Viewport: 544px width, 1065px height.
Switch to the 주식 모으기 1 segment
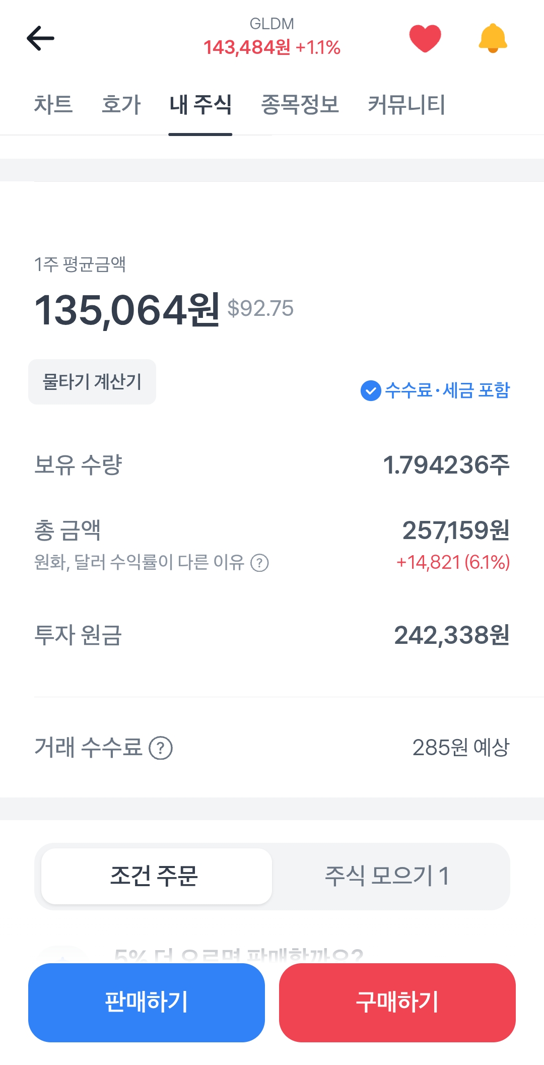(x=387, y=876)
